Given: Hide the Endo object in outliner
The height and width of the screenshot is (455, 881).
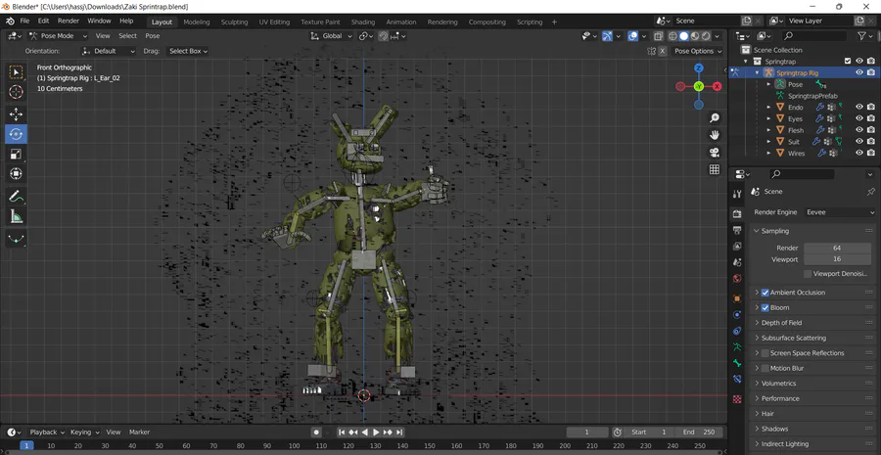Looking at the screenshot, I should coord(859,107).
